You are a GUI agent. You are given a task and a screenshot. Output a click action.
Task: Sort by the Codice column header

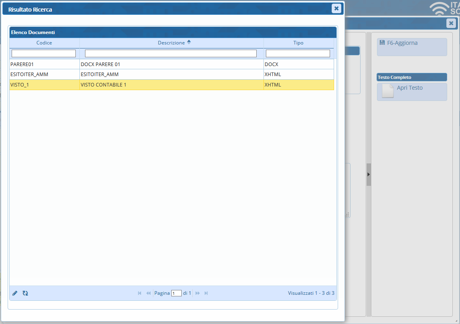[x=44, y=43]
